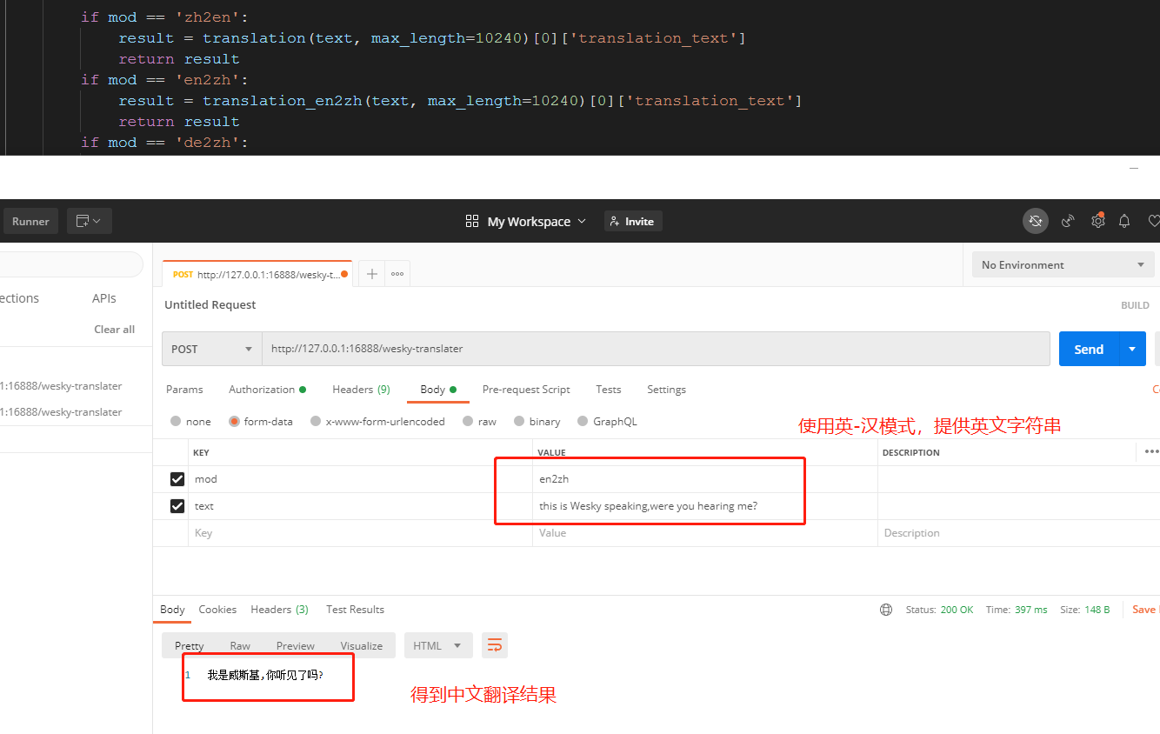This screenshot has width=1160, height=734.
Task: Open the table column options ellipsis
Action: coord(1151,451)
